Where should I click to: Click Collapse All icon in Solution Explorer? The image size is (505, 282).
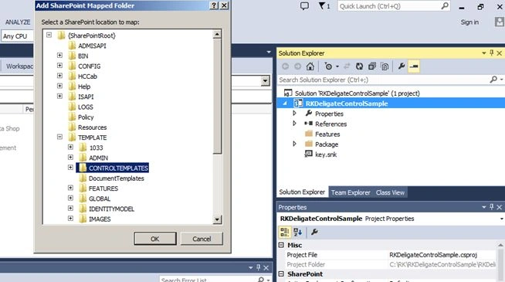pyautogui.click(x=372, y=66)
